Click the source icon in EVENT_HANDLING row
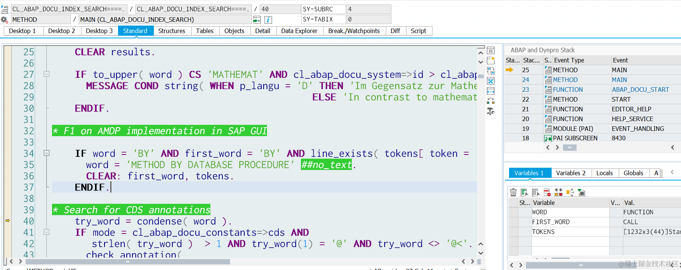Image resolution: width=681 pixels, height=270 pixels. pos(548,129)
